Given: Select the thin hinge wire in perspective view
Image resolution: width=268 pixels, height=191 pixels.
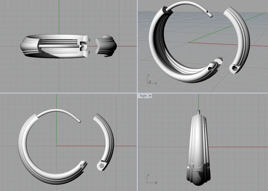Looking at the screenshot, I should pos(189,4).
